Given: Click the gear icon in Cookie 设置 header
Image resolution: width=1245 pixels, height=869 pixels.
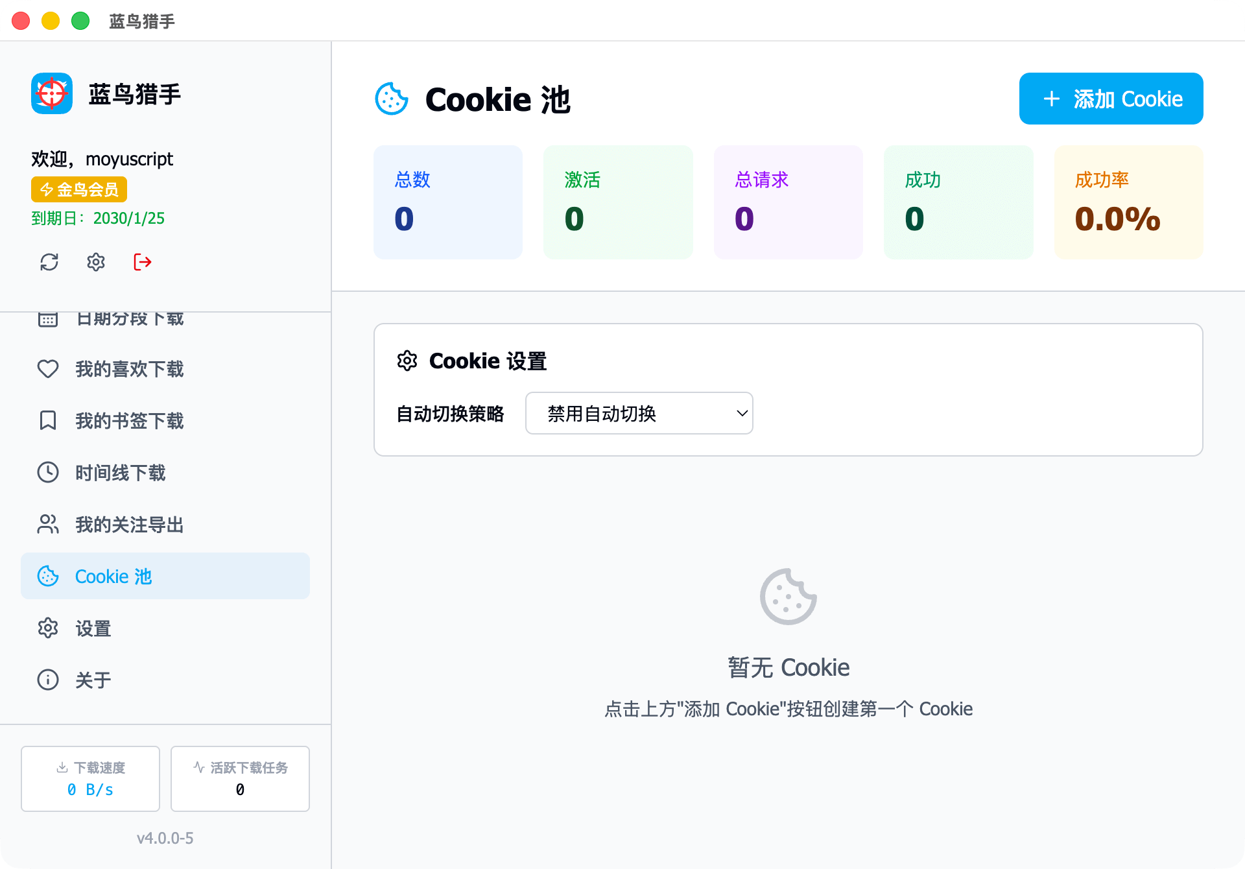Looking at the screenshot, I should 407,361.
